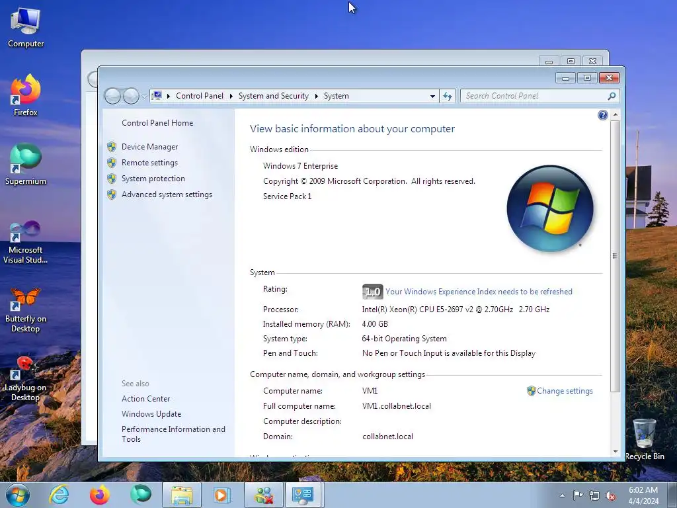The width and height of the screenshot is (677, 508).
Task: Refresh the Windows Experience Index link
Action: pyautogui.click(x=479, y=292)
